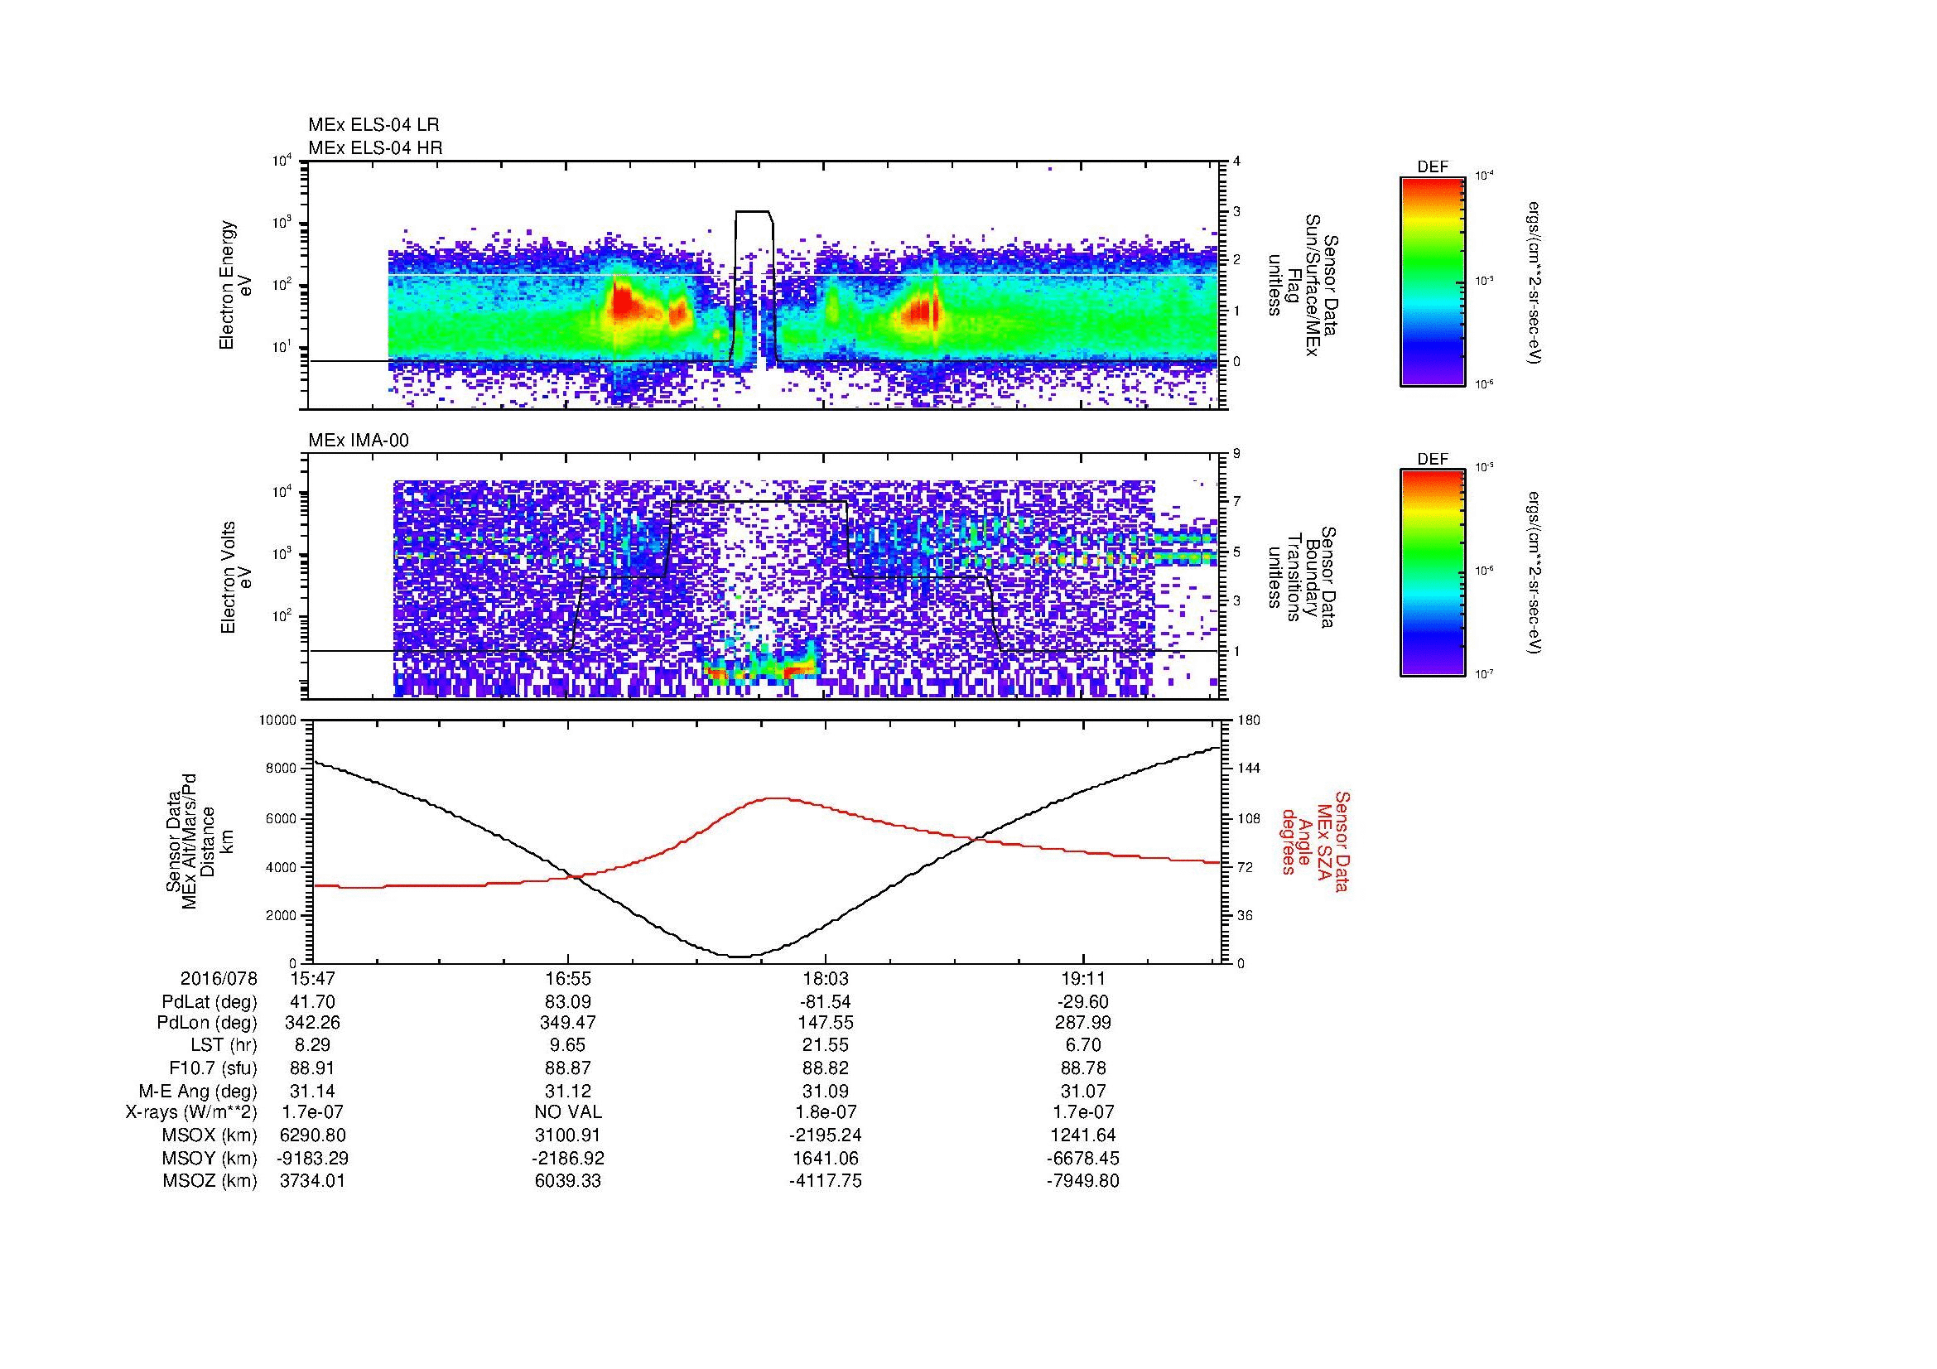Click the 'PdLon (deg)' row label
This screenshot has width=1937, height=1369.
point(207,1023)
